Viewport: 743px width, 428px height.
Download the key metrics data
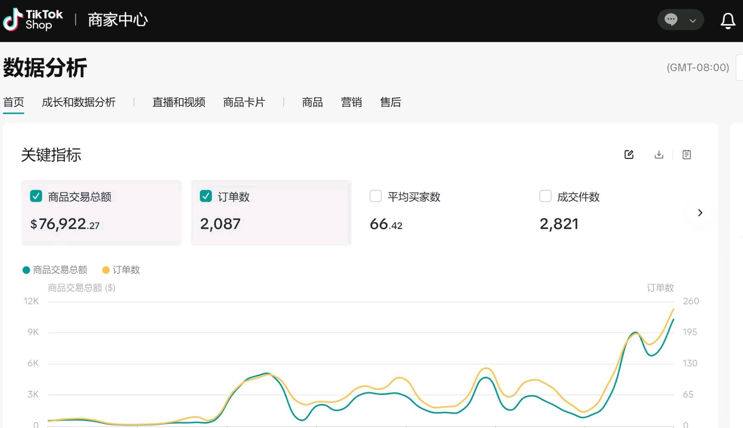[x=658, y=155]
